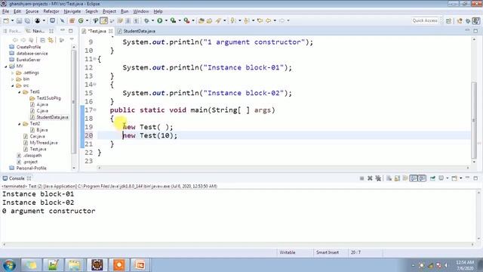Open the Navigate menu
The height and width of the screenshot is (272, 483).
tap(72, 11)
